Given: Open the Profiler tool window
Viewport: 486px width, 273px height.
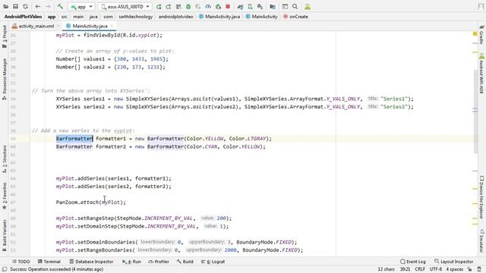Looking at the screenshot, I should coord(159,262).
